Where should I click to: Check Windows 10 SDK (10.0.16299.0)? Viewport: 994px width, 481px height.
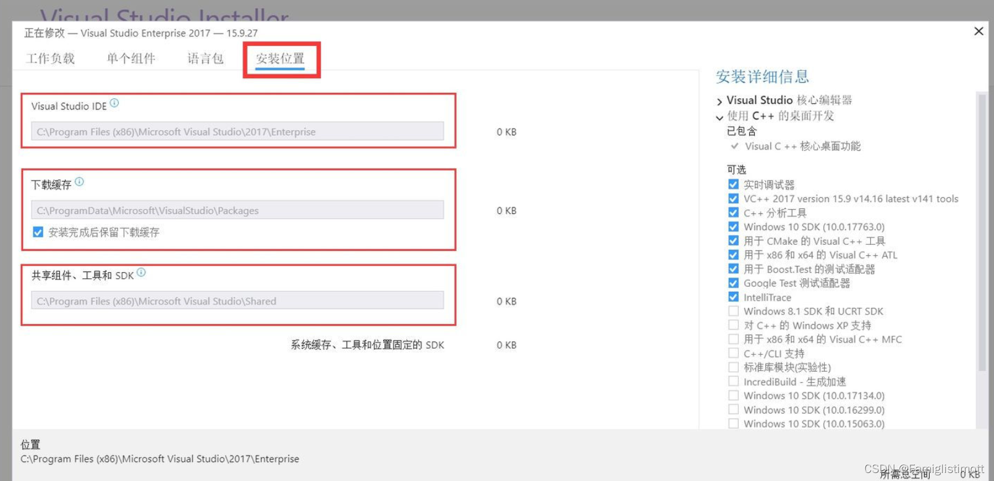733,409
